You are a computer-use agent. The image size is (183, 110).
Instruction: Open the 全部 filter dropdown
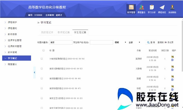134,42
